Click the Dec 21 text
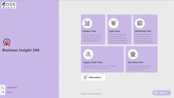This screenshot has width=174, height=98. 9,92
